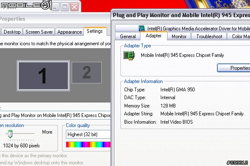Close the background Paint window
This screenshot has width=250, height=166.
(x=74, y=7)
